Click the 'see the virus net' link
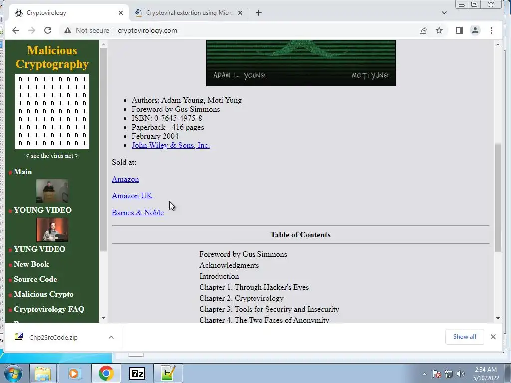The width and height of the screenshot is (511, 383). [x=52, y=156]
